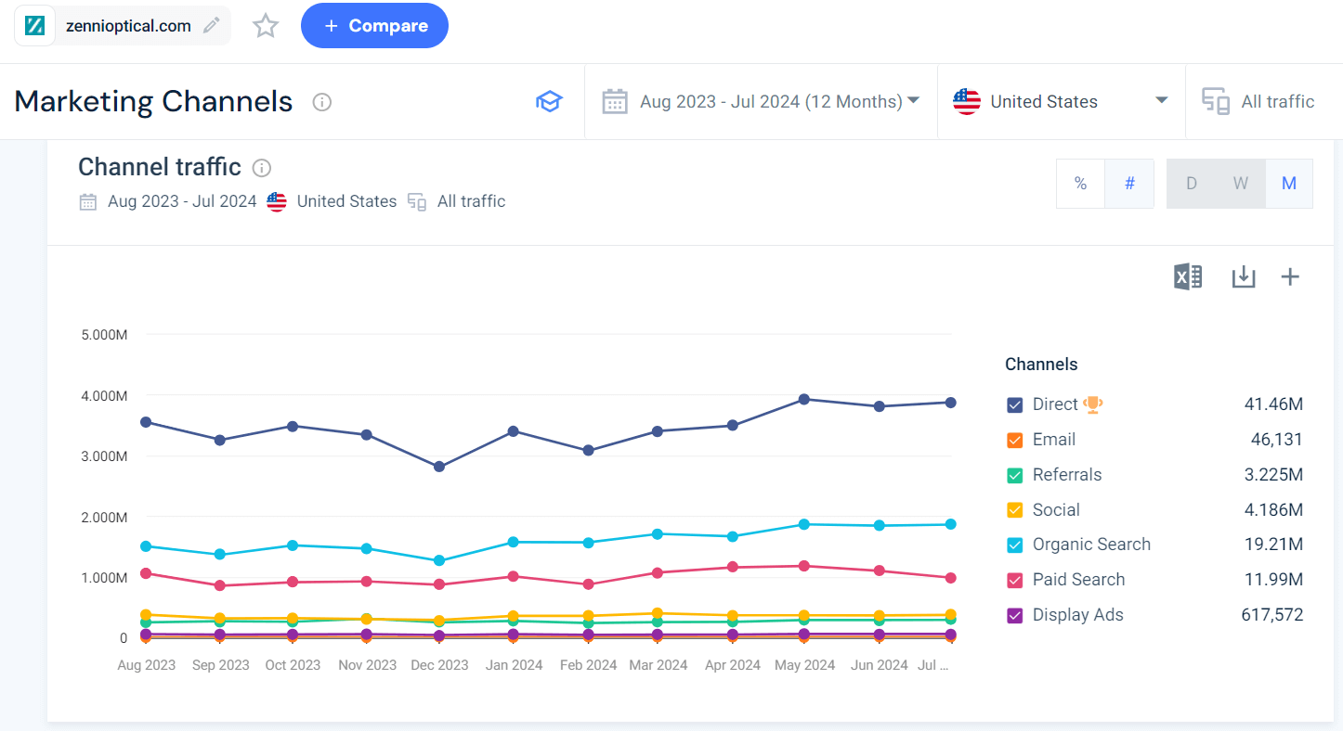1343x731 pixels.
Task: Click the calendar icon beside the date range
Action: point(614,101)
